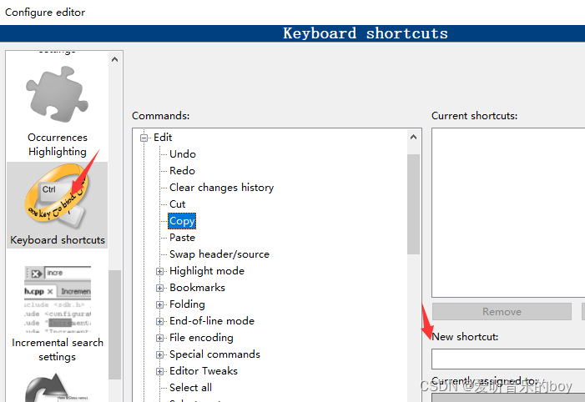Viewport: 585px width, 402px height.
Task: Click the File encoding tree label
Action: (201, 338)
